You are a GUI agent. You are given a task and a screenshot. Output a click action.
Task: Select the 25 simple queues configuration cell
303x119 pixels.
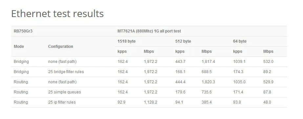click(x=65, y=92)
